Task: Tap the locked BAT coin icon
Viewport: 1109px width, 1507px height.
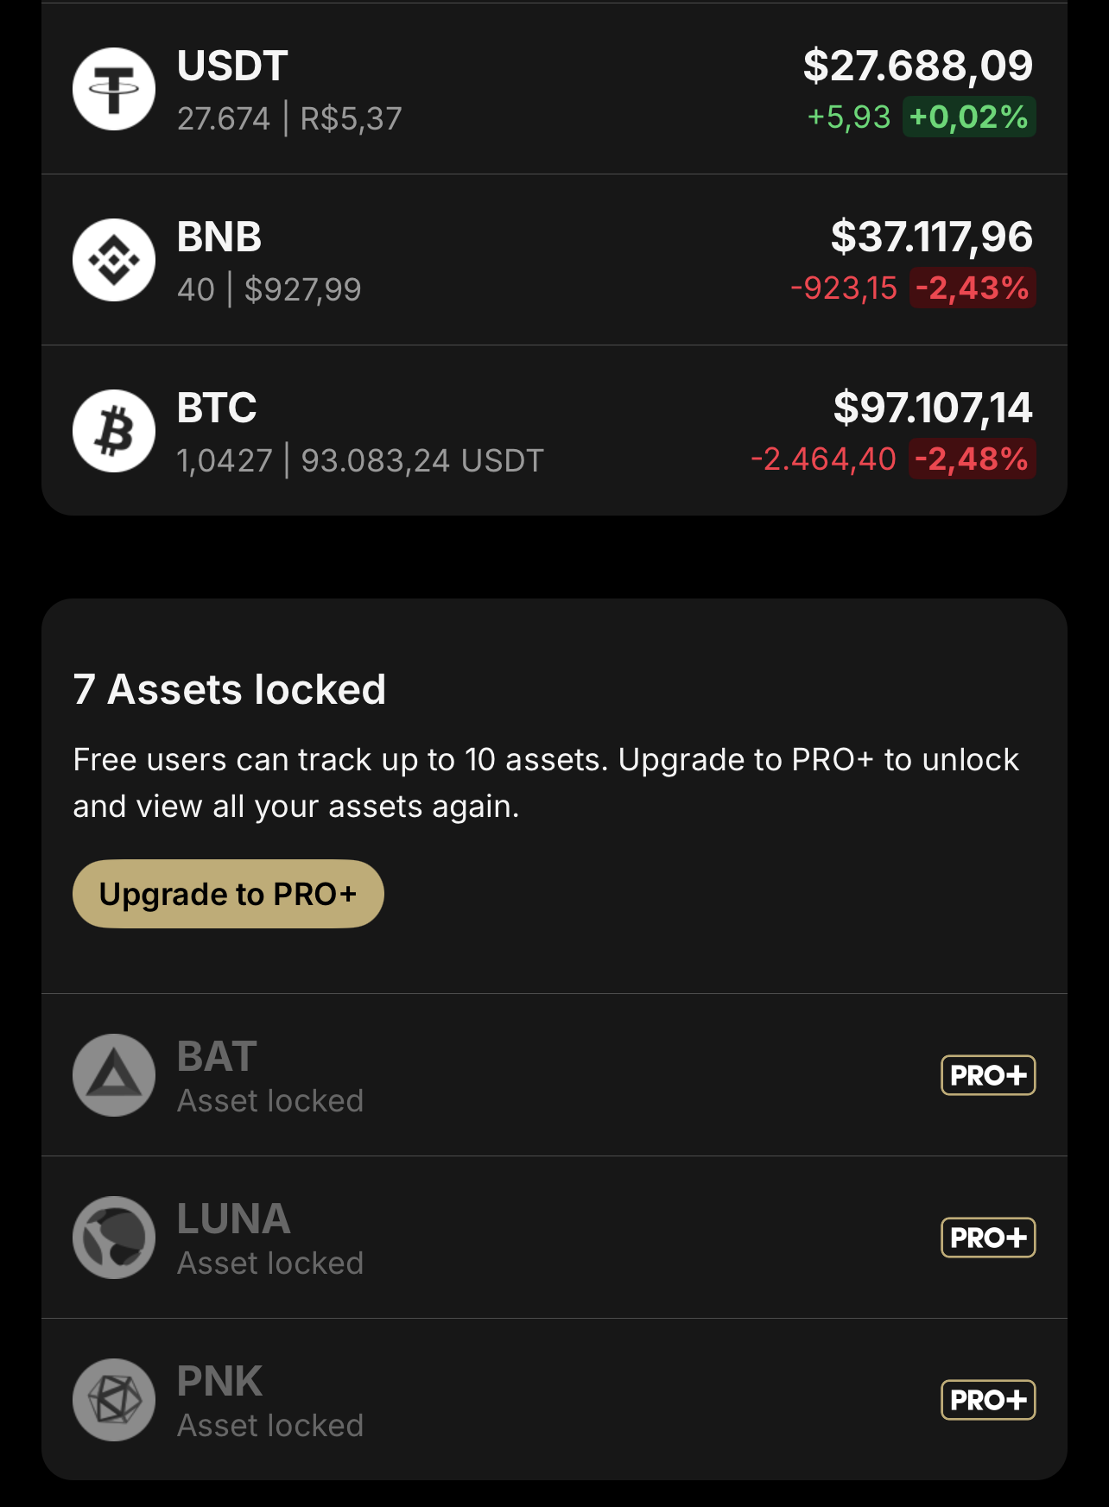Action: point(114,1075)
